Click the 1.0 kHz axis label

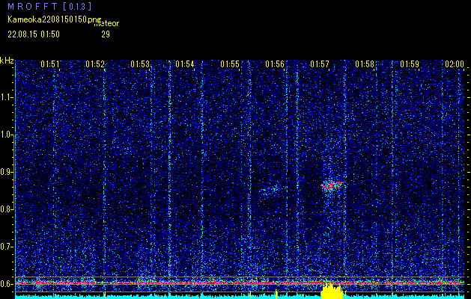coord(6,135)
